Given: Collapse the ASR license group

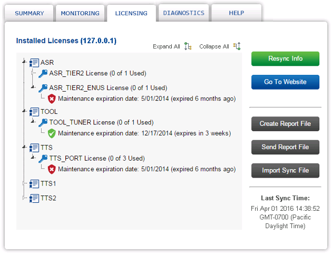Looking at the screenshot, I should pos(24,62).
